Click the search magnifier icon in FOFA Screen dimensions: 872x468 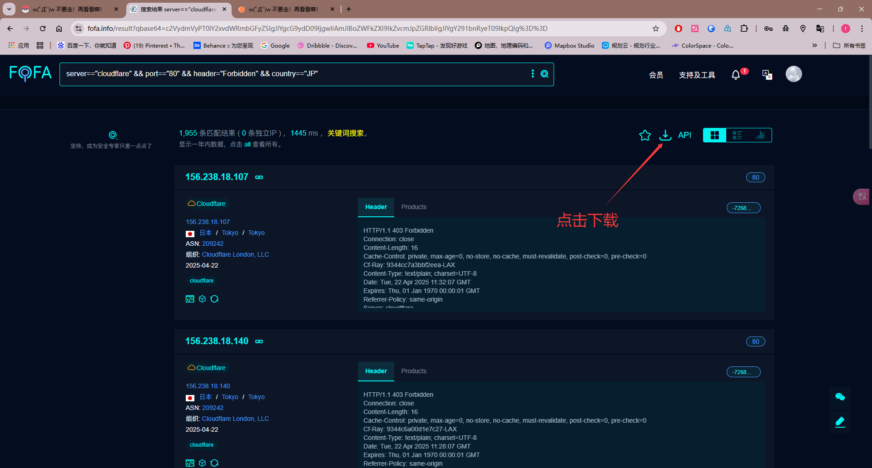545,74
